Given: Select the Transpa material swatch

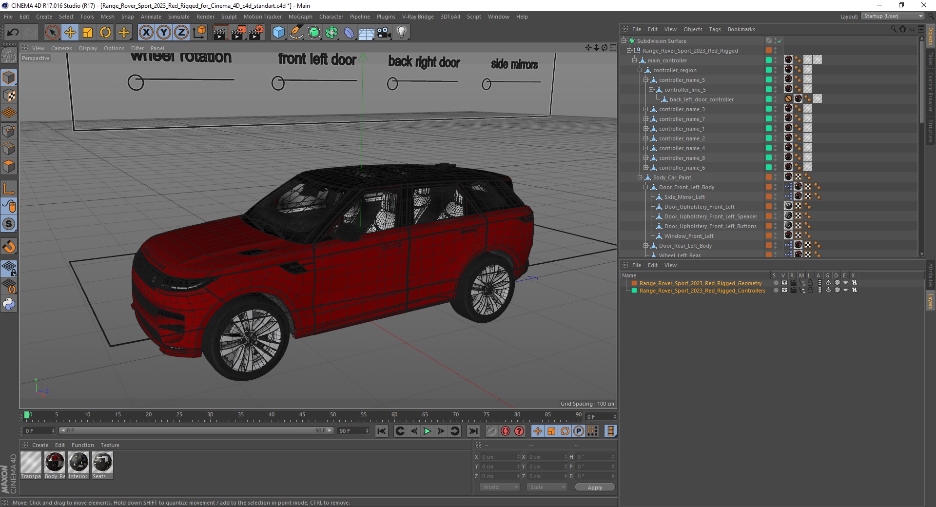Looking at the screenshot, I should 31,466.
